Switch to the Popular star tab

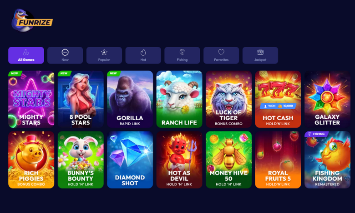pos(104,55)
